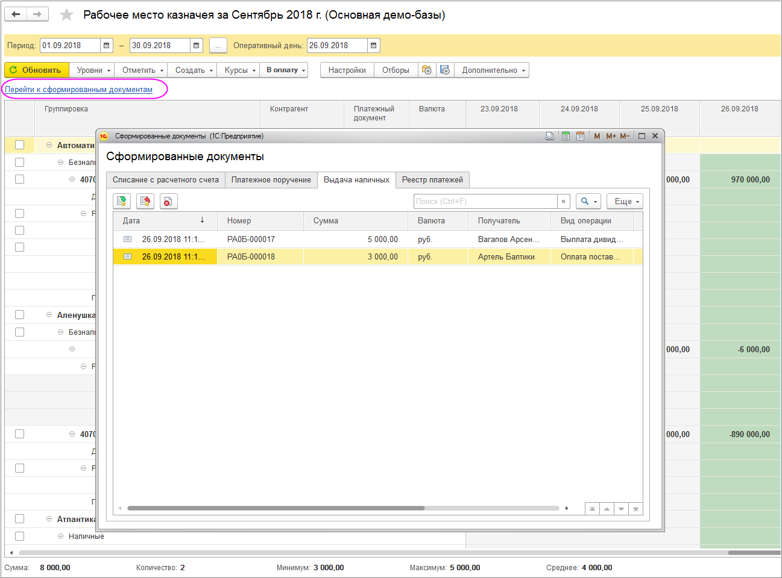Click the Сумма column header in dialog
This screenshot has width=782, height=578.
pos(356,220)
